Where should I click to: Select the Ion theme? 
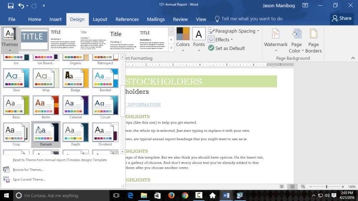click(x=16, y=60)
